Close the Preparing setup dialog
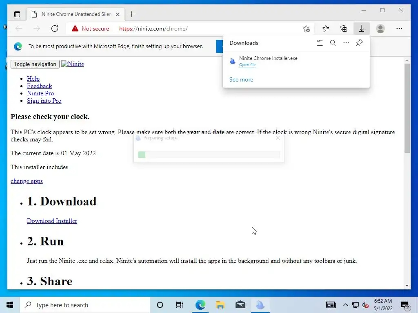The width and height of the screenshot is (418, 313). coord(278,138)
